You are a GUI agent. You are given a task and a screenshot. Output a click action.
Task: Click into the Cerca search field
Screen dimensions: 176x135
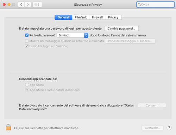156,5
